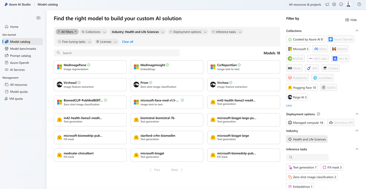The image size is (366, 189).
Task: Click the Deployment options info icon
Action: click(318, 114)
